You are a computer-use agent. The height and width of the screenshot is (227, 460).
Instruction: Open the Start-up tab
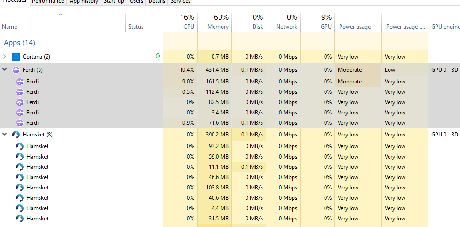click(x=114, y=1)
